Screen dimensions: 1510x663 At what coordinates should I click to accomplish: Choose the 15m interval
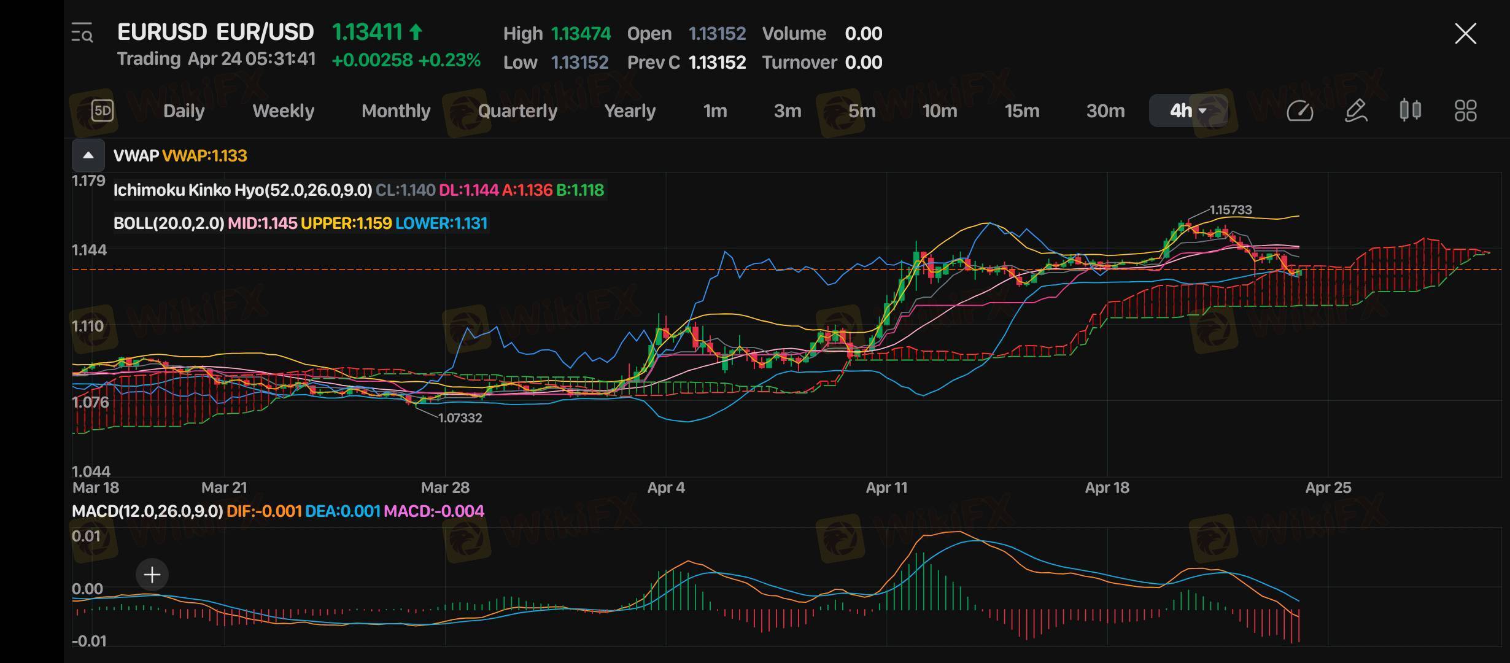(1021, 110)
